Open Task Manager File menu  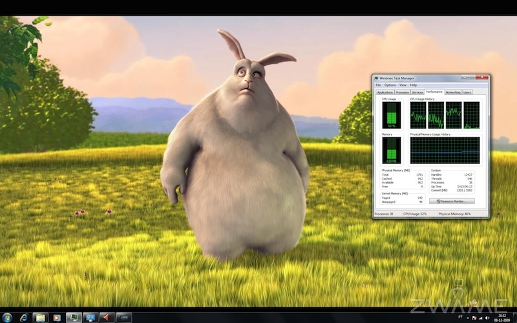(x=378, y=85)
